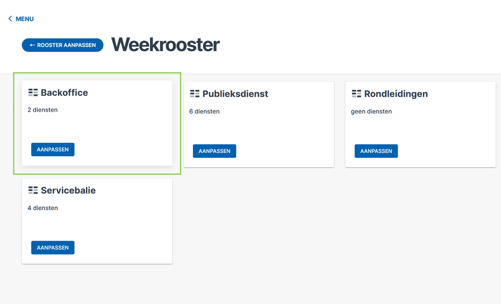The height and width of the screenshot is (304, 501).
Task: Open the MENU link at the top
Action: pyautogui.click(x=25, y=19)
